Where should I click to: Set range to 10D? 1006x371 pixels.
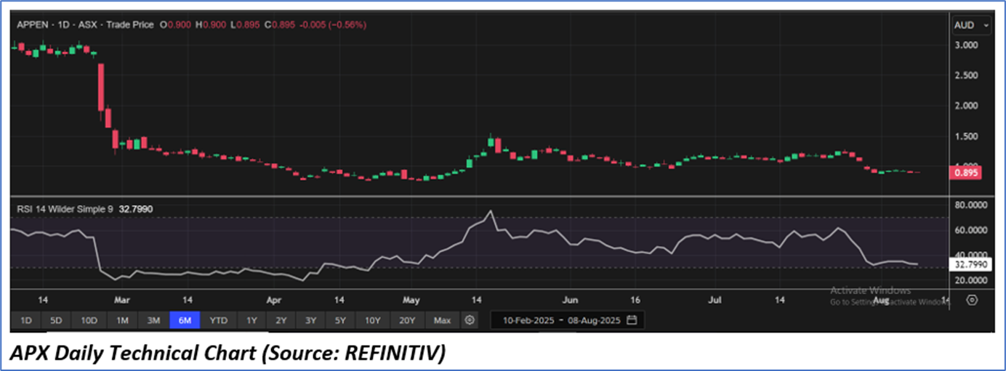[89, 320]
